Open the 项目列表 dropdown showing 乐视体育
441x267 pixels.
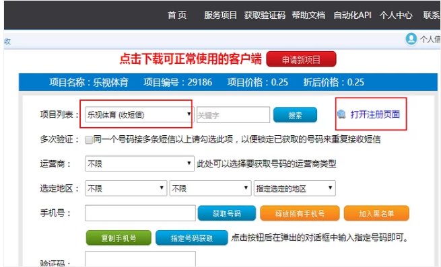point(139,114)
